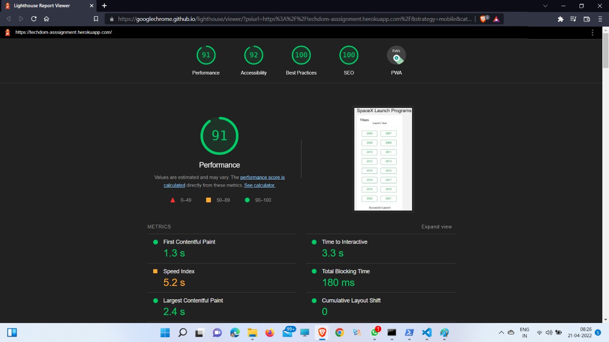Click the browser extensions puzzle icon

coord(560,19)
